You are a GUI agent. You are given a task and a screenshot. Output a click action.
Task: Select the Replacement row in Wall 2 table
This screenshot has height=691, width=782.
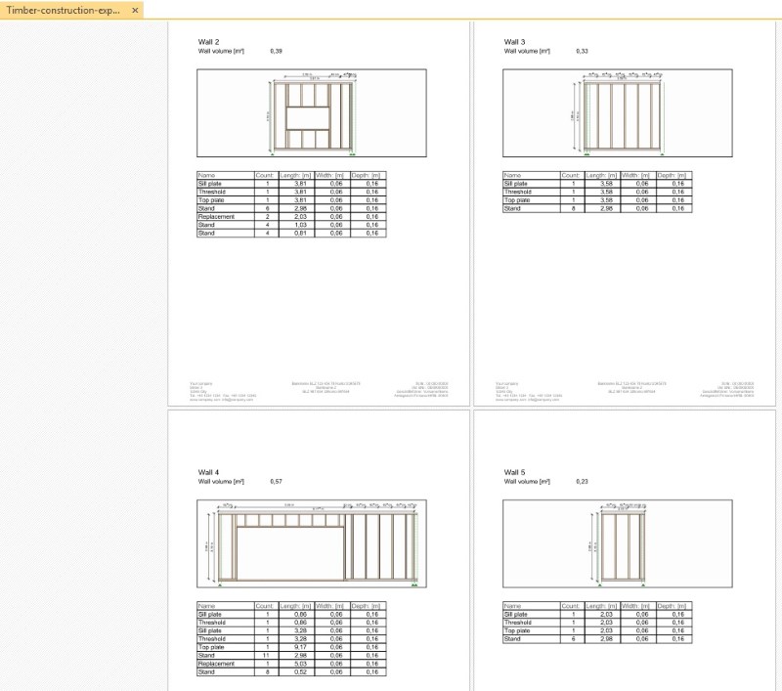pos(291,217)
